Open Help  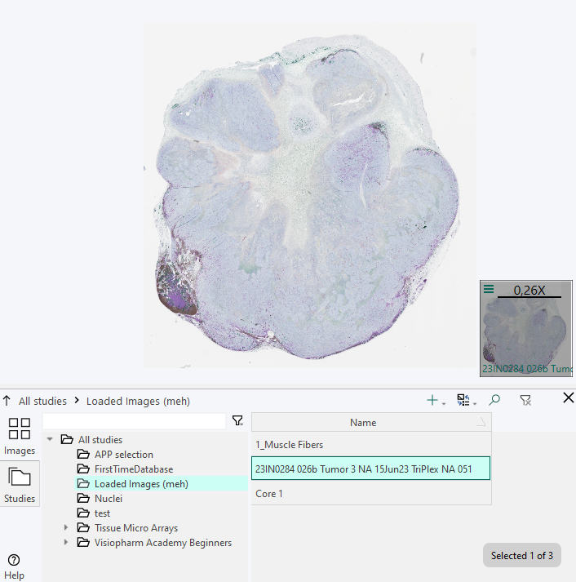point(14,566)
